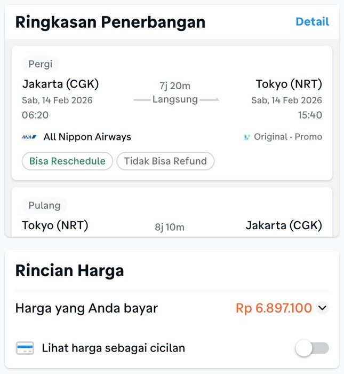The width and height of the screenshot is (344, 374).
Task: Click the All Nippon Airways name
Action: [87, 137]
